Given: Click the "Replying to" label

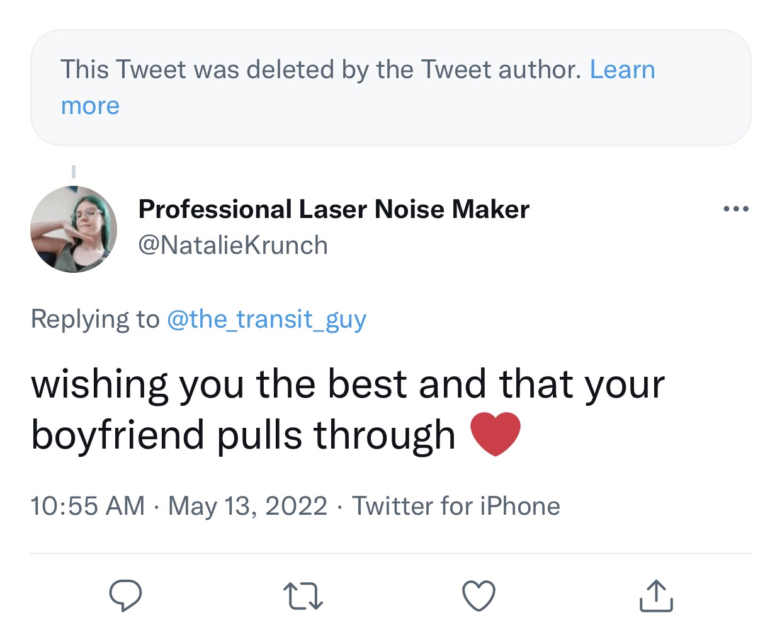Looking at the screenshot, I should pos(95,319).
